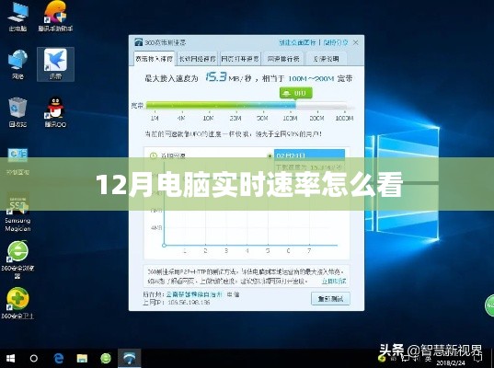This screenshot has width=494, height=368.
Task: Click the 15.3 max speed value
Action: click(x=216, y=77)
